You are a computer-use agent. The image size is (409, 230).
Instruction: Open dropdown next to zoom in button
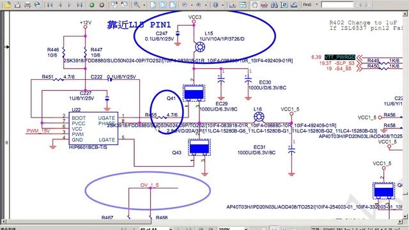coord(206,5)
